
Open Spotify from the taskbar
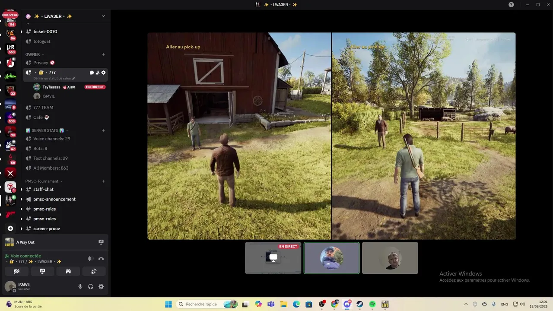click(x=372, y=304)
